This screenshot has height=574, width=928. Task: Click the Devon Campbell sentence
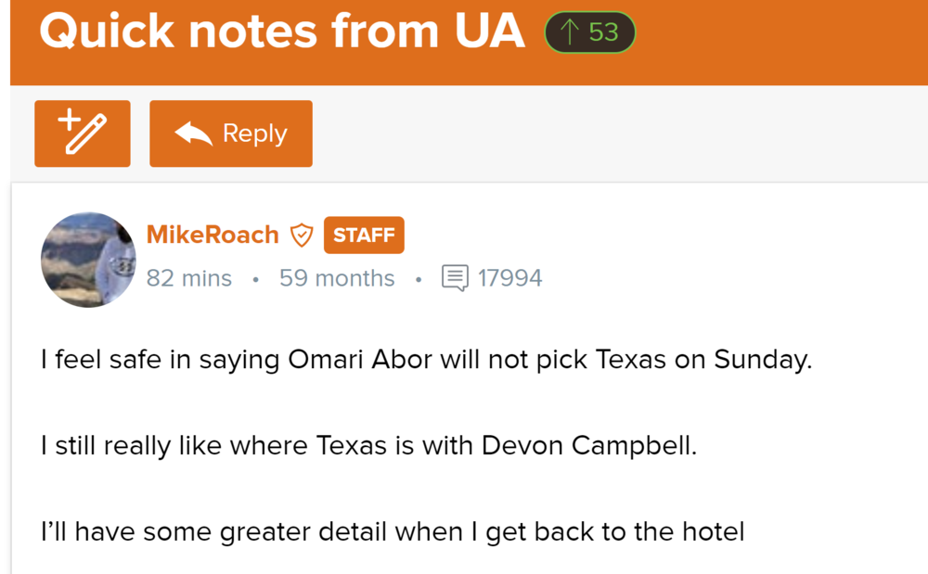click(x=367, y=446)
